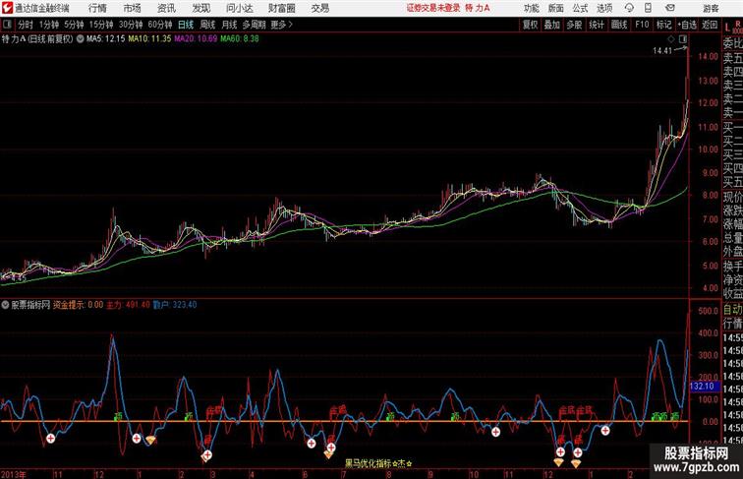This screenshot has width=743, height=479.
Task: Select the 多周期 multi-period tab
Action: [254, 25]
